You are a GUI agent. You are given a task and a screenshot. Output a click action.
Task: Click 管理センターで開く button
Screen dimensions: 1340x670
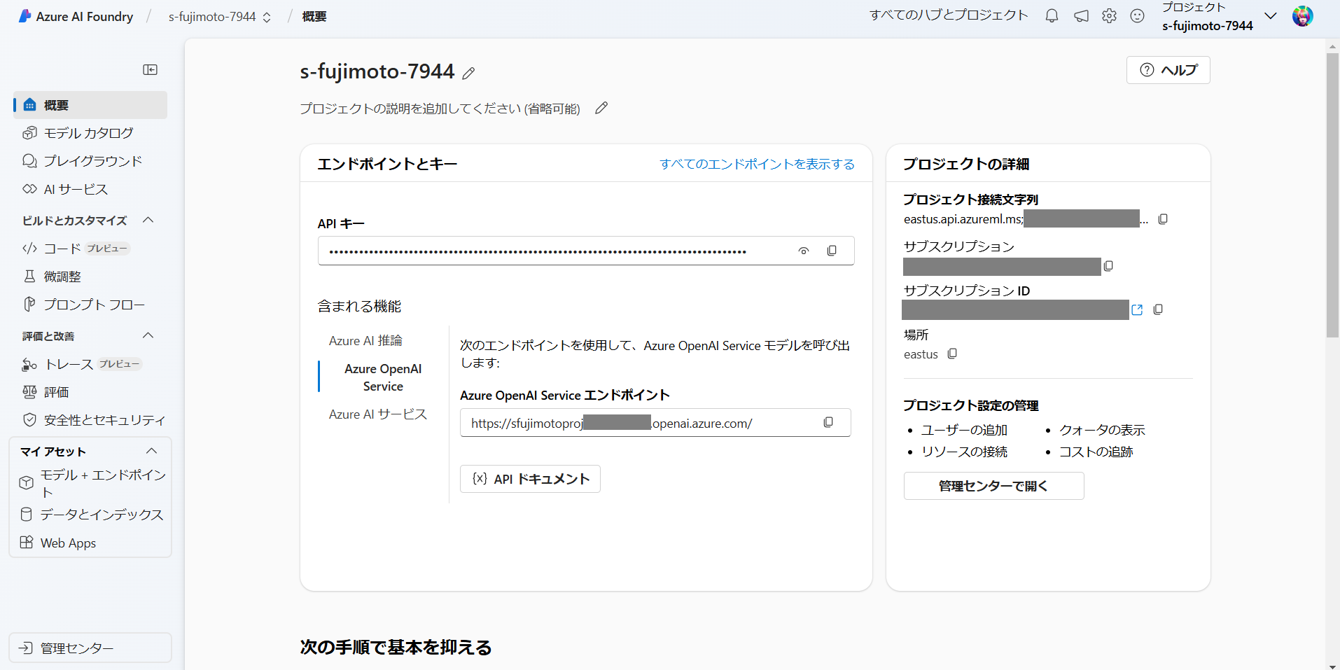click(993, 486)
